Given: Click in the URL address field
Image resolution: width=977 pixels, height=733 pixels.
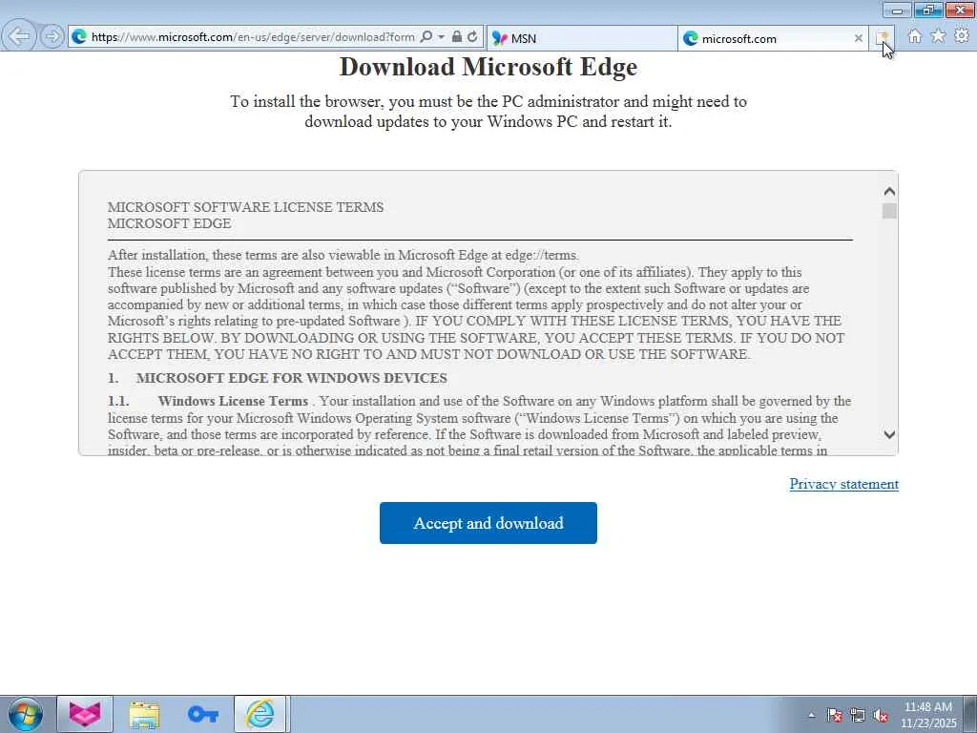Looking at the screenshot, I should coord(252,37).
